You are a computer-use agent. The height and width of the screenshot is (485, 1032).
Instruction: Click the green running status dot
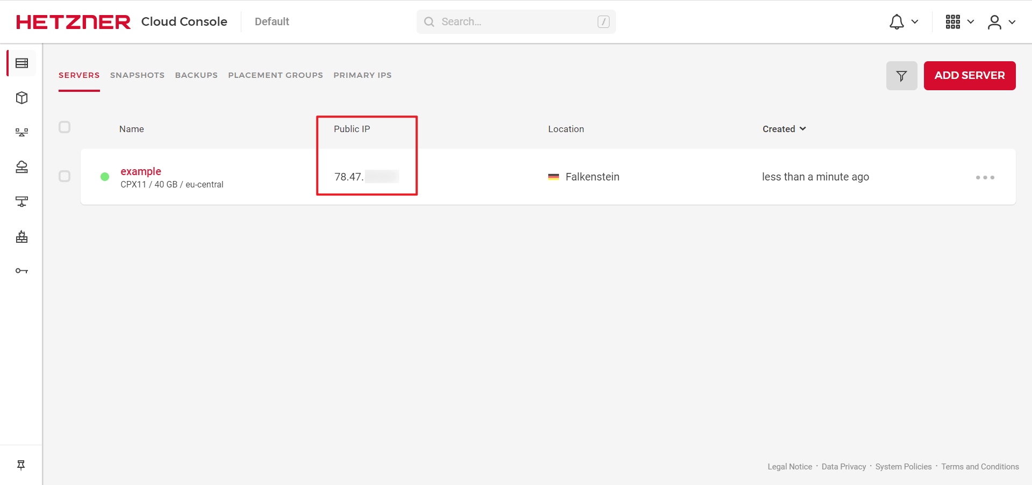(x=105, y=177)
